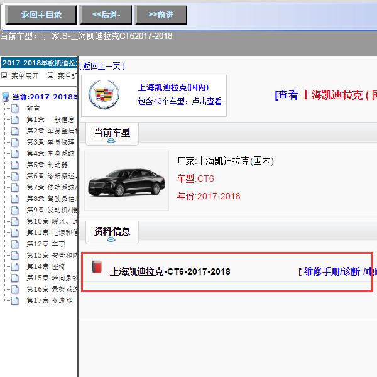Click page icon next to 第6章
377x377 pixels.
click(15, 176)
